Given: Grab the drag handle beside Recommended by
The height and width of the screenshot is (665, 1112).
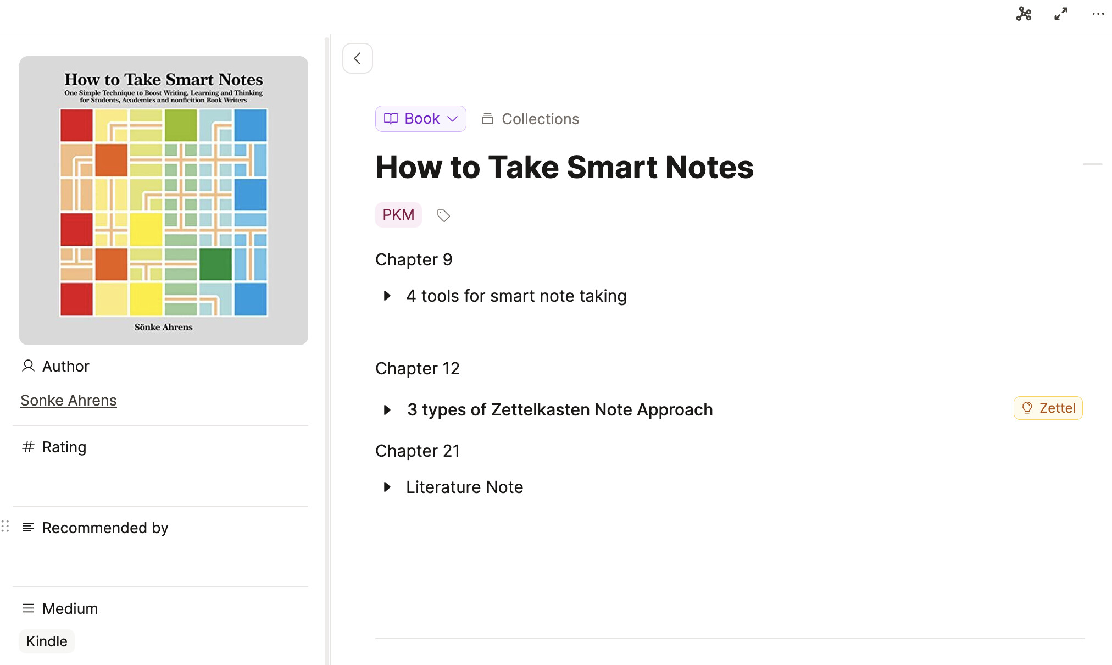Looking at the screenshot, I should pyautogui.click(x=5, y=527).
